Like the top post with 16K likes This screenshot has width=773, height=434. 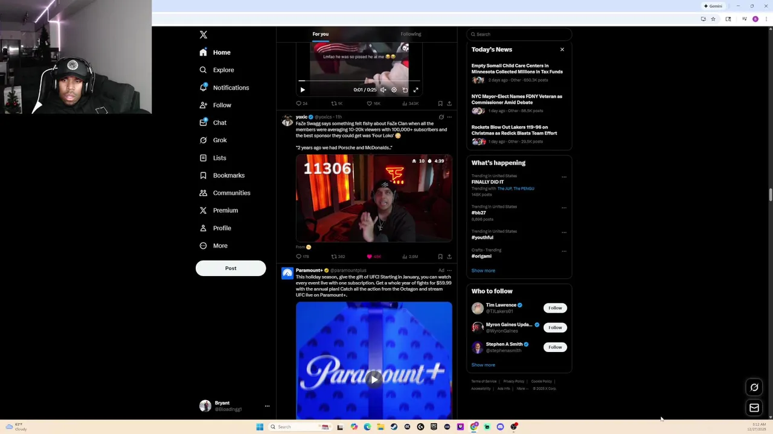click(x=373, y=104)
